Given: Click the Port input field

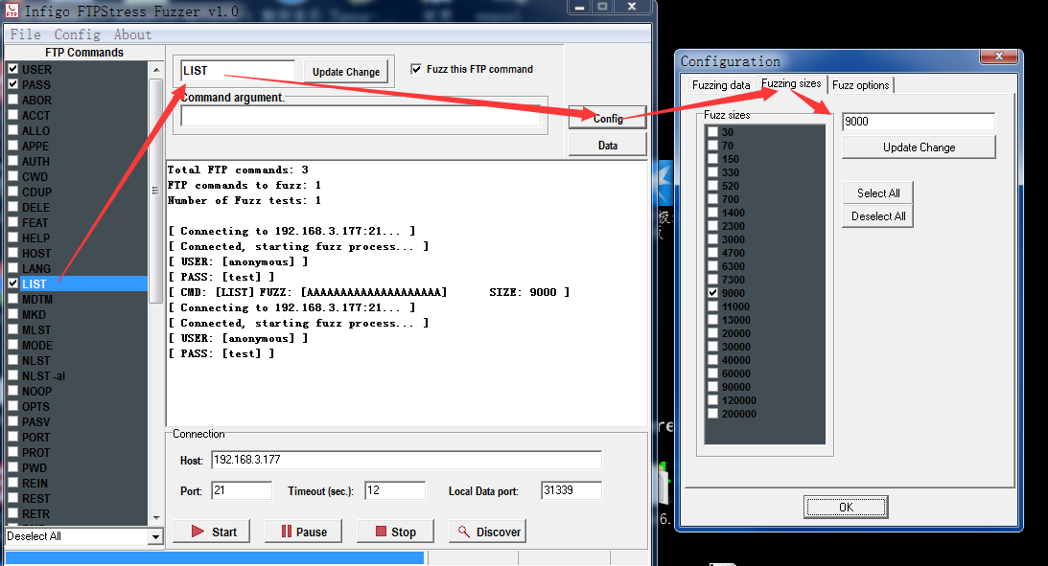Looking at the screenshot, I should [x=242, y=490].
